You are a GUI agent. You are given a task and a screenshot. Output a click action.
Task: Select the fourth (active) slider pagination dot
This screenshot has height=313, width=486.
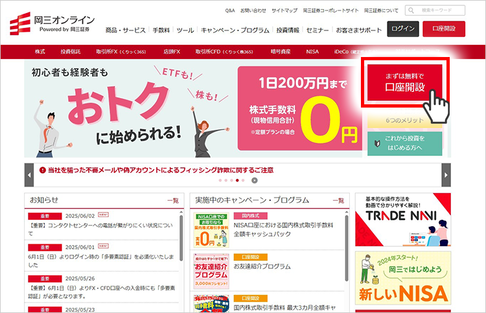(x=237, y=180)
